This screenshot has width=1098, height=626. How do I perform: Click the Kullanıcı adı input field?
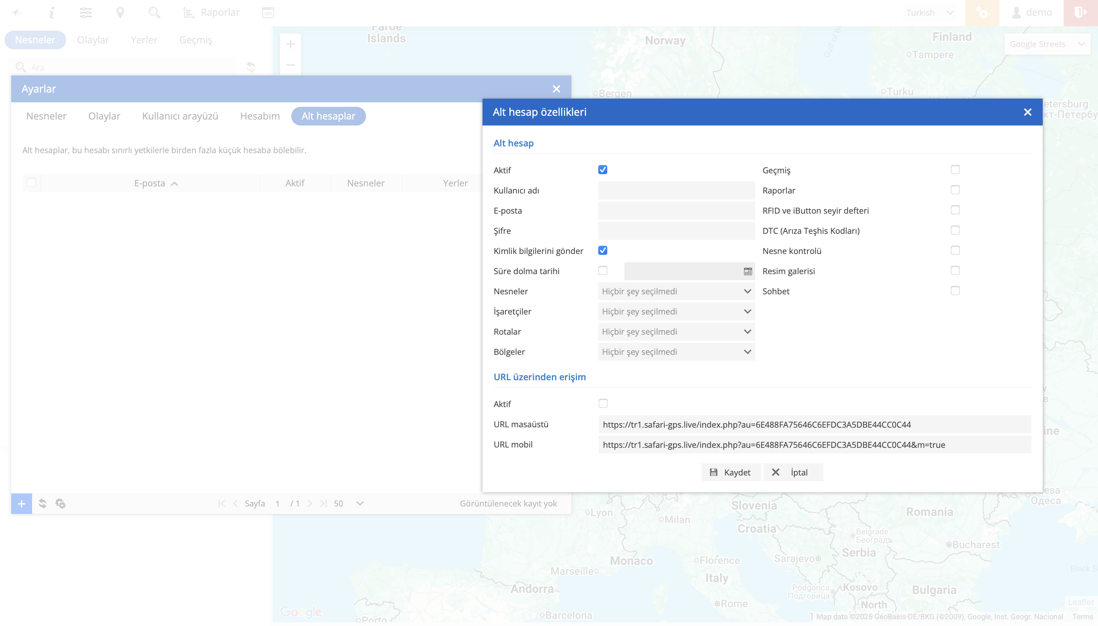point(676,190)
